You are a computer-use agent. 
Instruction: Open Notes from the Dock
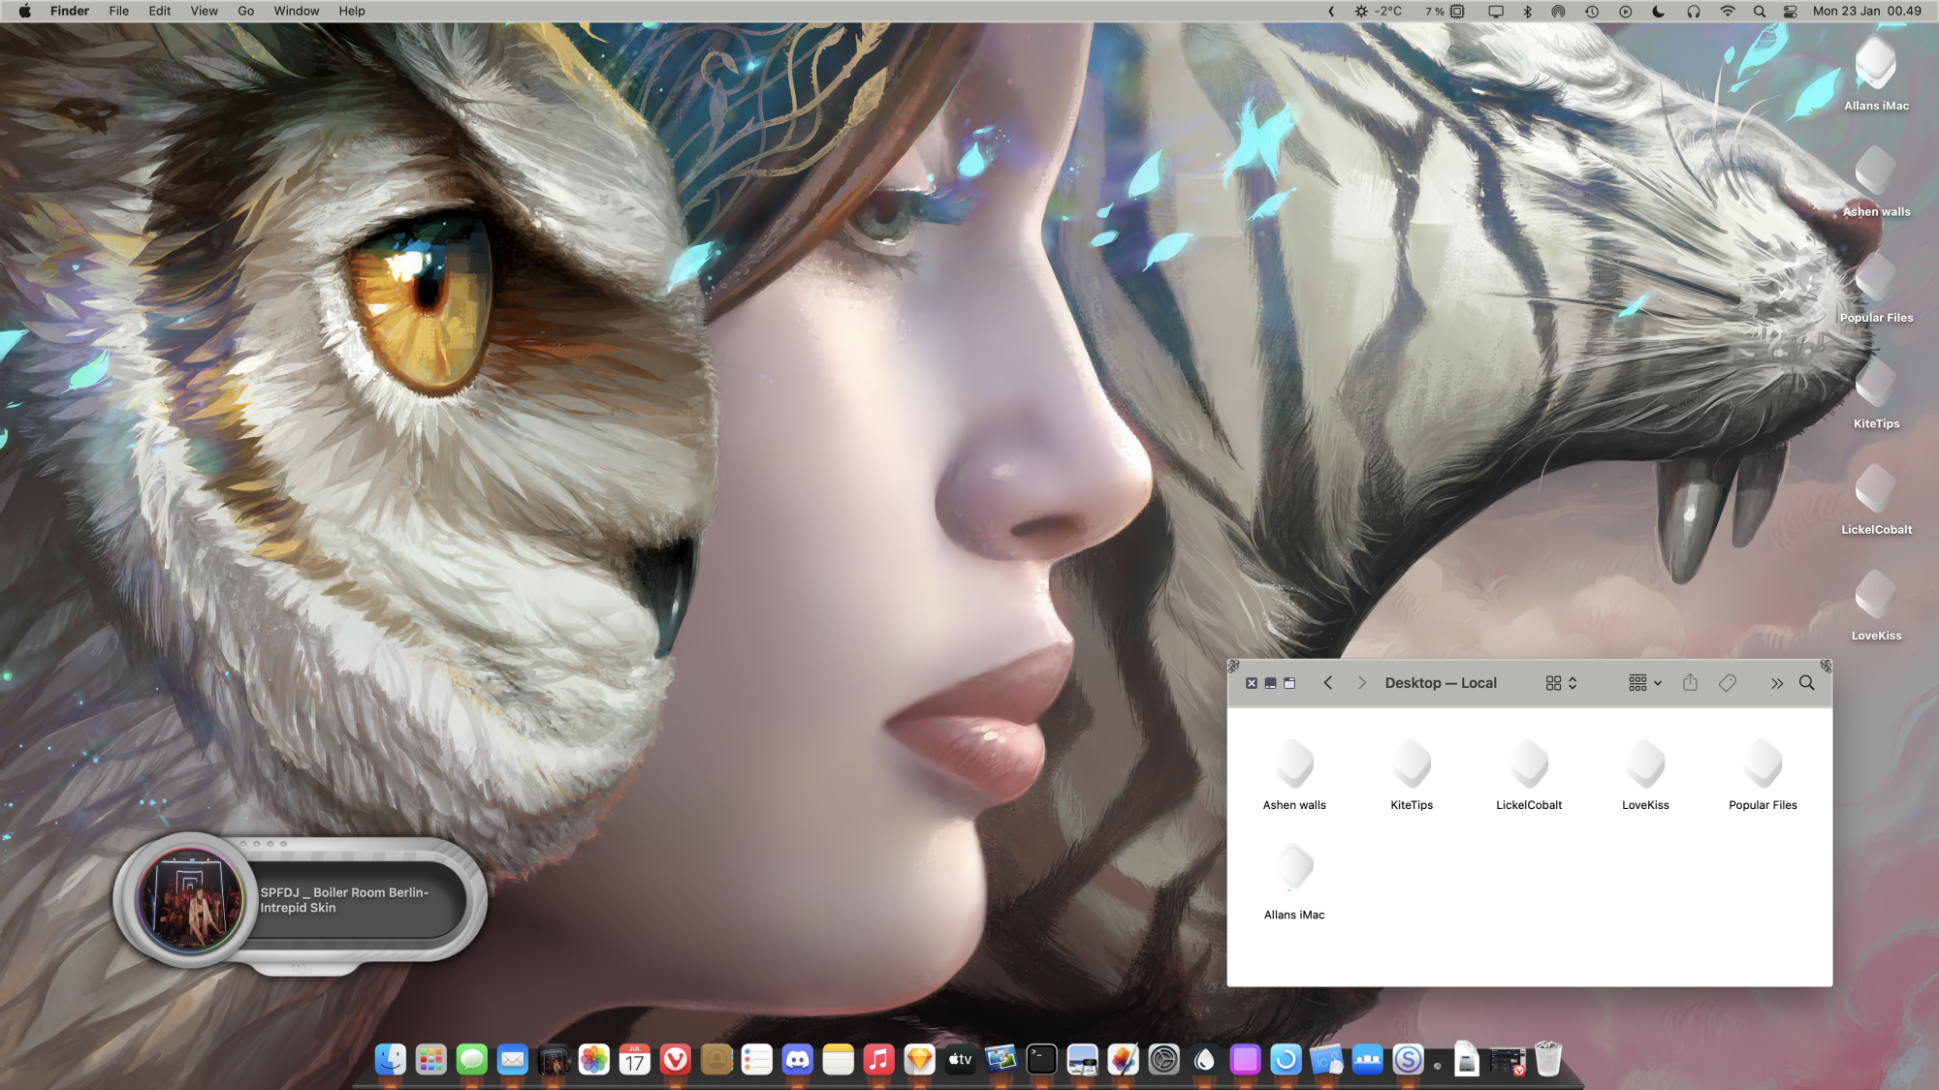tap(839, 1059)
